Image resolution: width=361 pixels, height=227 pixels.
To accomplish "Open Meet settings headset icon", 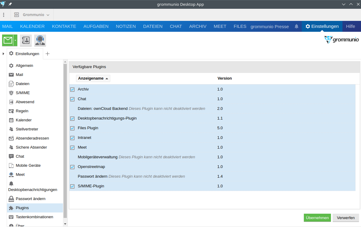I will click(x=11, y=175).
